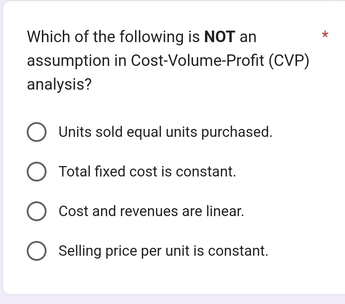Click the 'Cost and revenues are linear.' answer text

click(152, 211)
